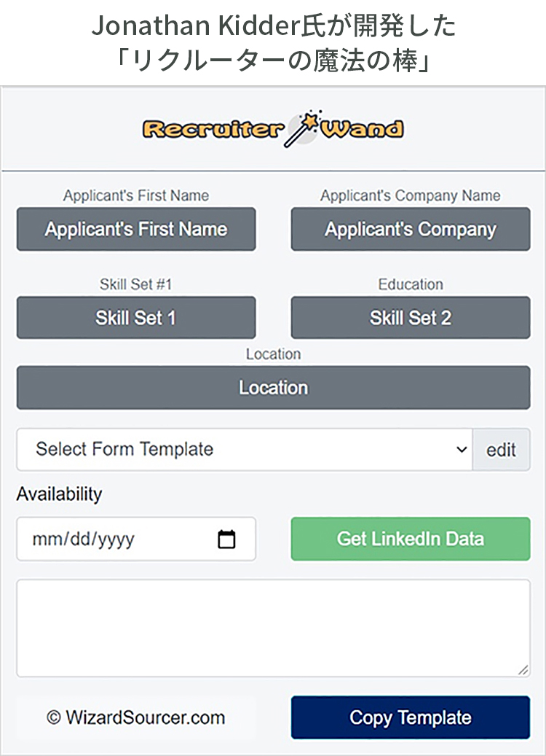
Task: Click the edit button beside template dropdown
Action: [501, 449]
